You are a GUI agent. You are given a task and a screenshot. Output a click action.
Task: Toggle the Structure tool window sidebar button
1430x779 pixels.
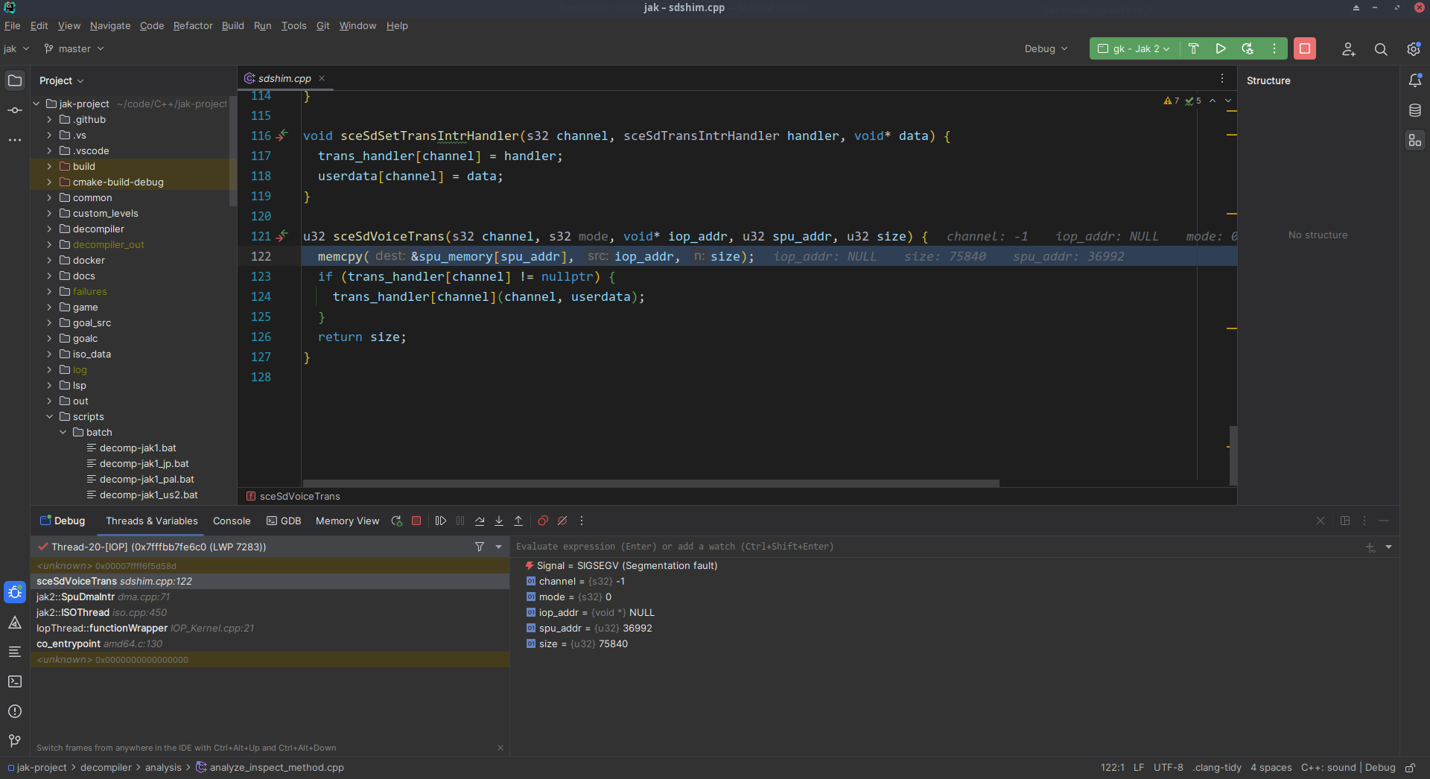[x=1414, y=140]
